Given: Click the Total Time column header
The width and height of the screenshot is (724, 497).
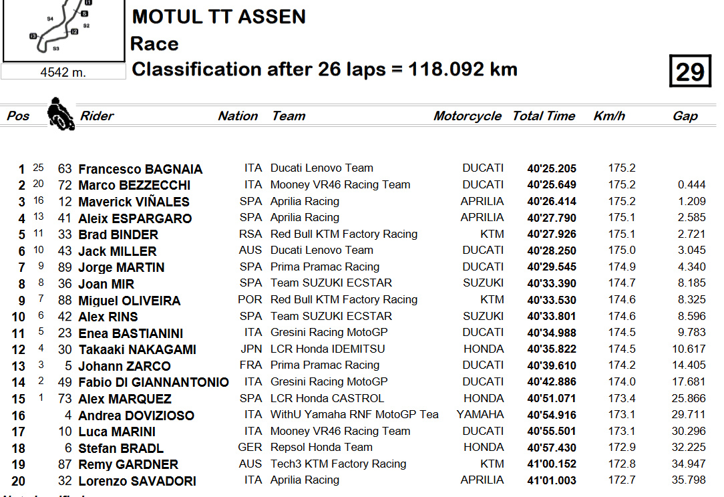Looking at the screenshot, I should pyautogui.click(x=544, y=116).
